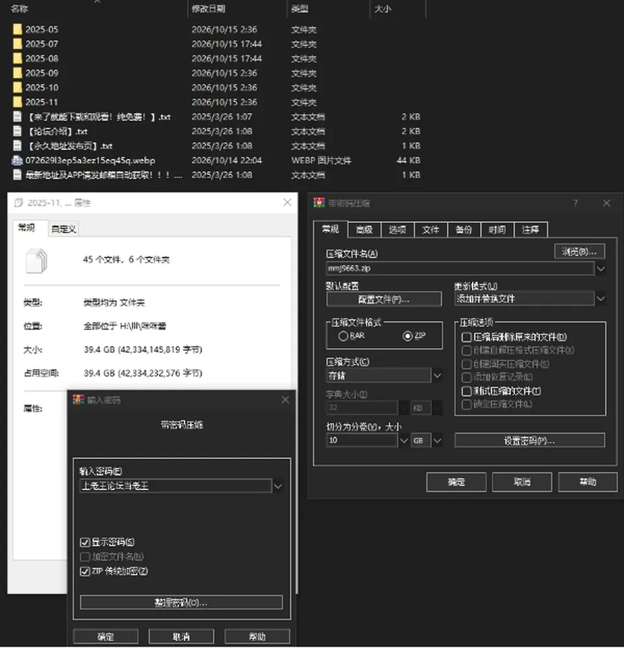Click the text file icon for 【来了就能下载和观看
This screenshot has width=624, height=648.
click(x=18, y=117)
